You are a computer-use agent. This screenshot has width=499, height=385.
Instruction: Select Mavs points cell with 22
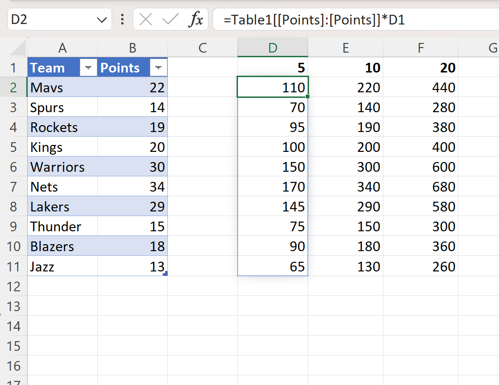click(132, 87)
